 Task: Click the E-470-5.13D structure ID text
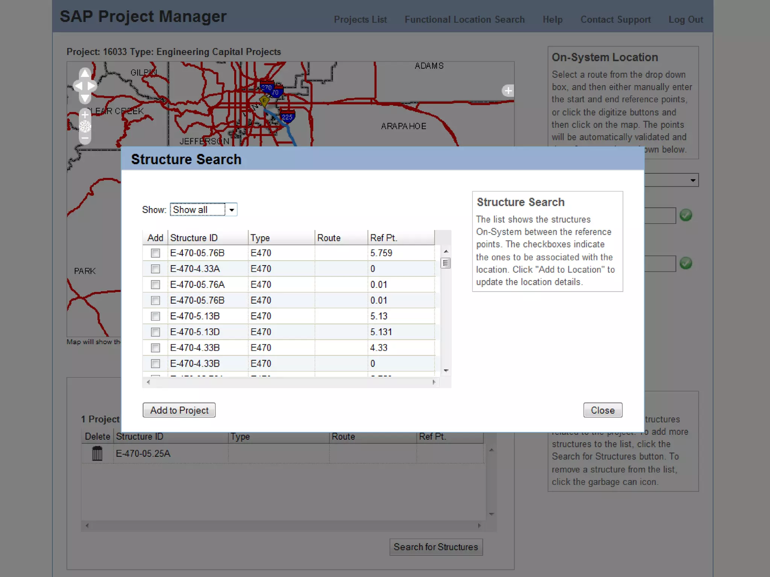(195, 332)
